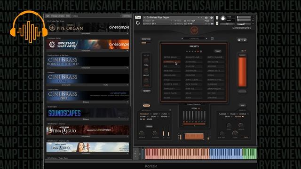The height and width of the screenshot is (169, 301).
Task: Mute the Forbes Pipe Organ instrument
Action: click(x=217, y=23)
